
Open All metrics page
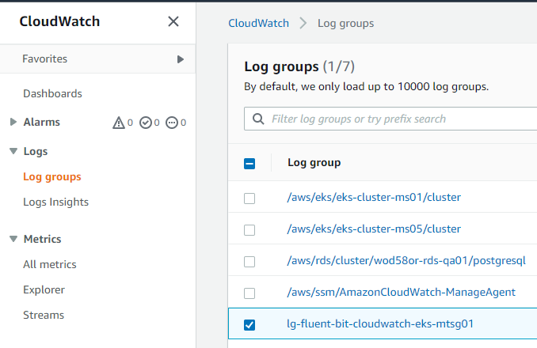[x=50, y=264]
